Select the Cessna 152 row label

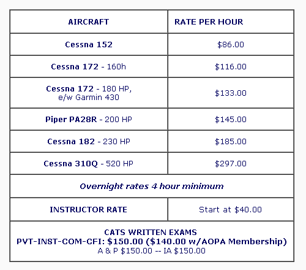click(89, 44)
